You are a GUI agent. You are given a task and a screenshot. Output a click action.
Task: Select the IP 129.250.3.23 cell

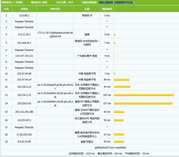tap(24, 87)
